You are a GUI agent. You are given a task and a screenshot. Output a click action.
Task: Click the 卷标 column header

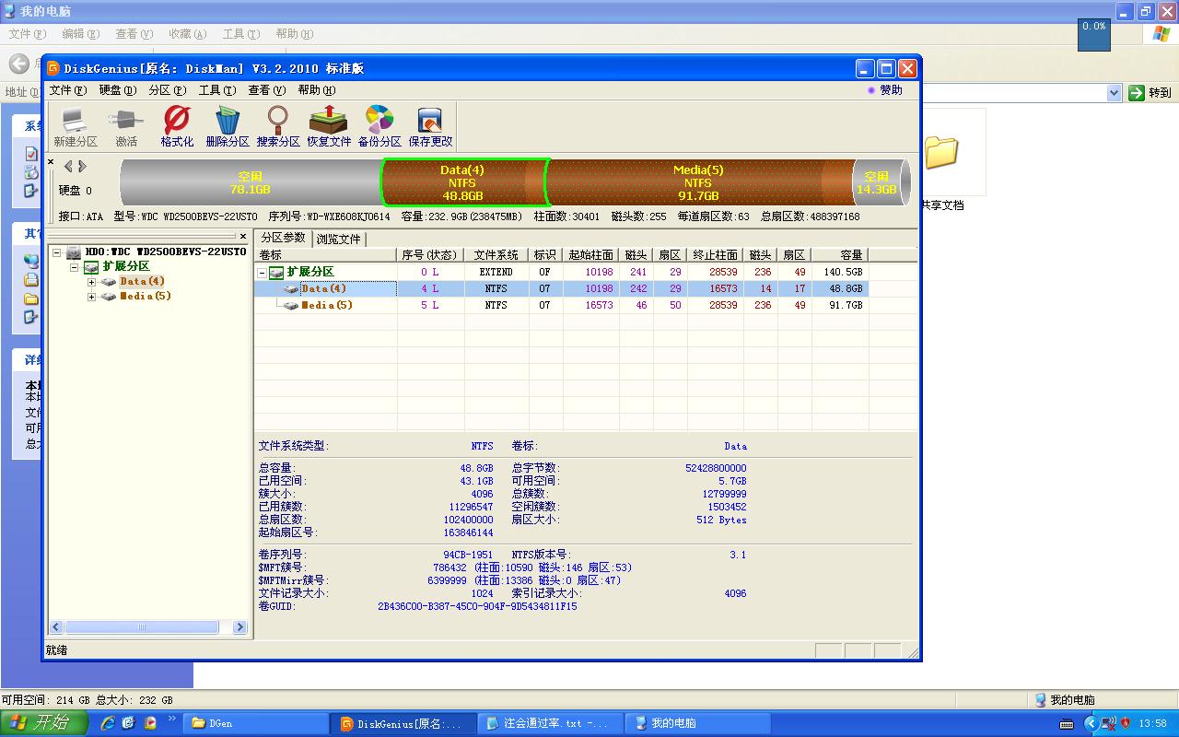click(x=326, y=255)
